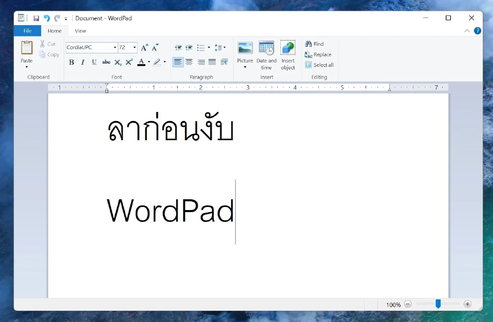
Task: Adjust the zoom slider
Action: (x=438, y=304)
